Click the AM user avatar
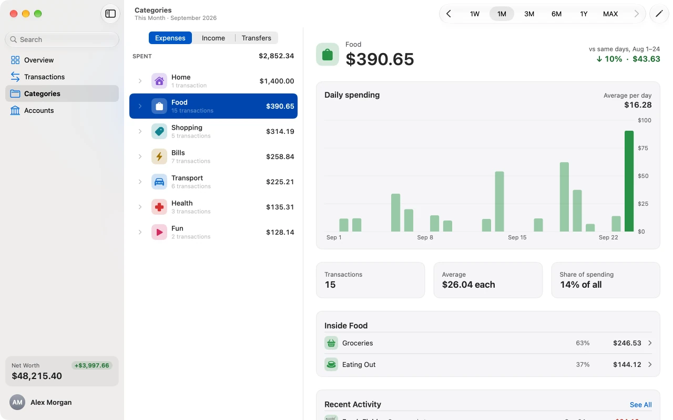 pyautogui.click(x=17, y=402)
